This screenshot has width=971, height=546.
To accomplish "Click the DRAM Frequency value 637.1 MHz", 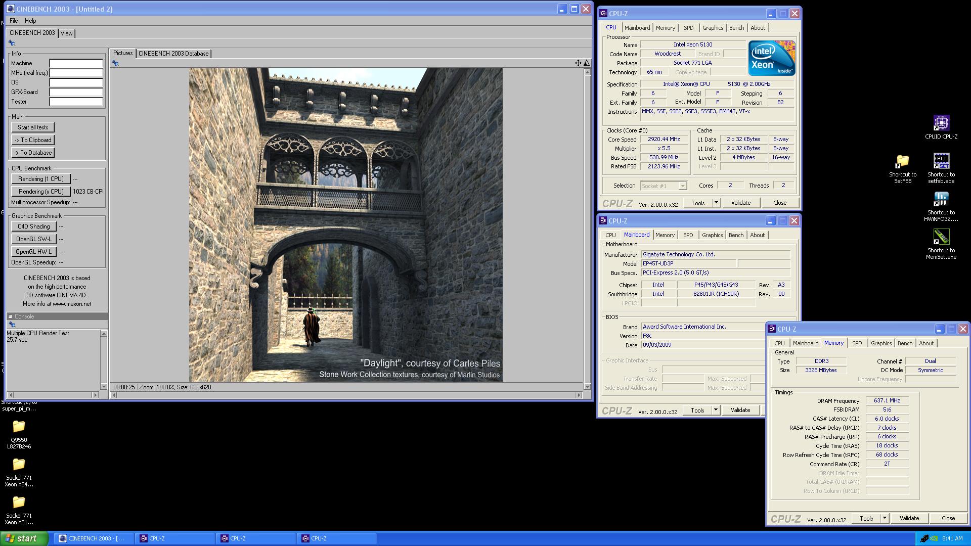I will 887,400.
